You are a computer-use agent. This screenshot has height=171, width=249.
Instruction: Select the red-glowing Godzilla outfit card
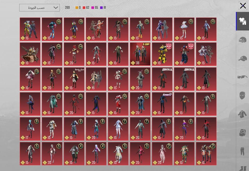coord(162,79)
